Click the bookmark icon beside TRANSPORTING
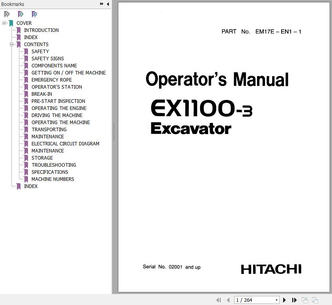 [26, 130]
